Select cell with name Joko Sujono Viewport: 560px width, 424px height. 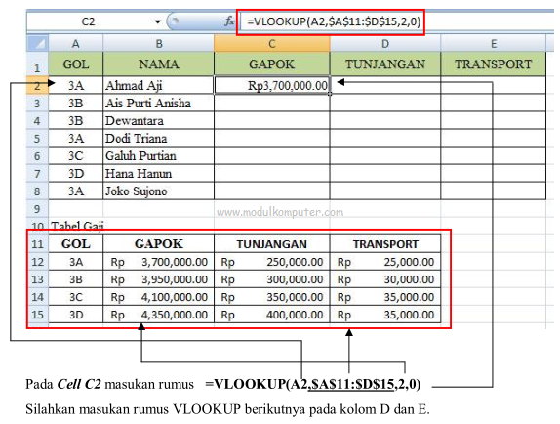(x=159, y=191)
